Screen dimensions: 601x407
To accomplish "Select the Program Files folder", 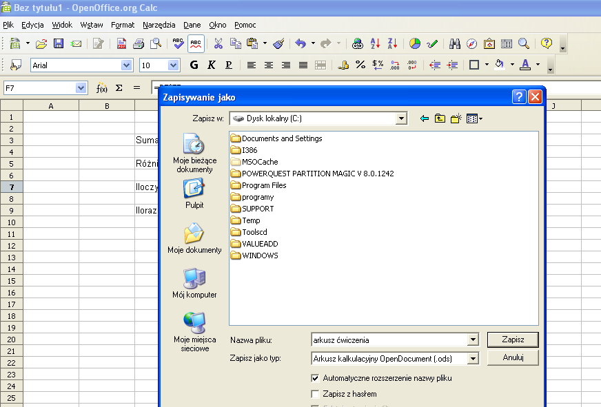I will (258, 185).
